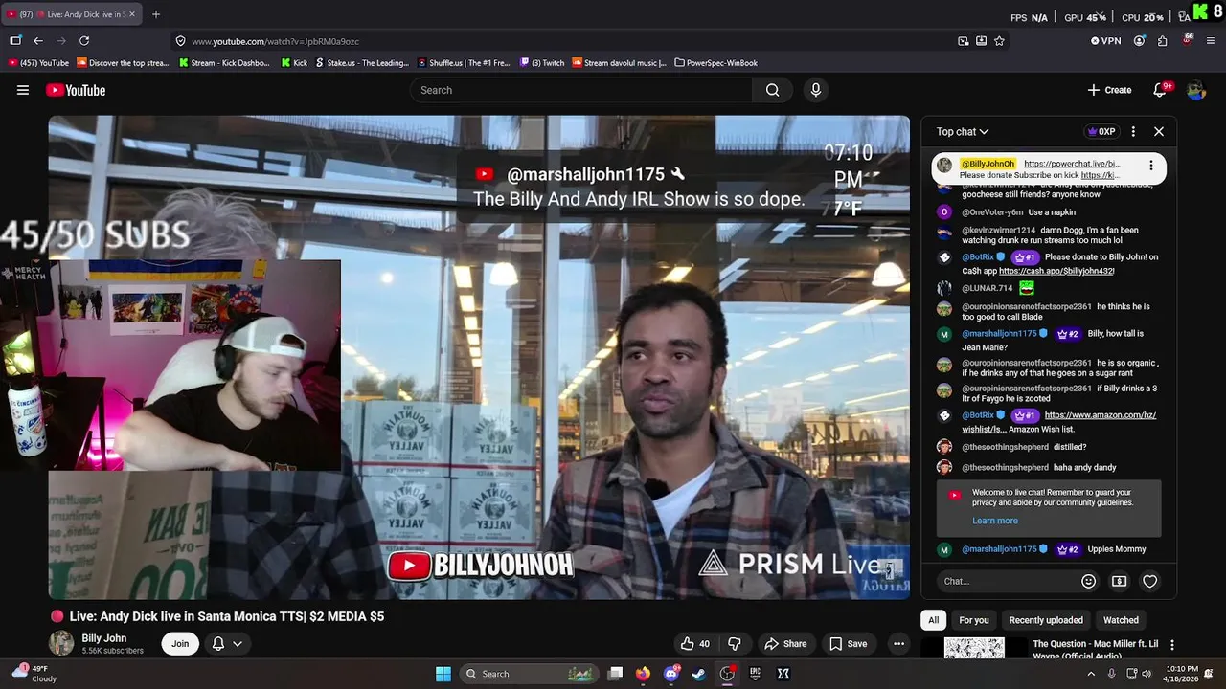Open the YouTube guide hamburger menu
Viewport: 1226px width, 689px height.
click(23, 90)
